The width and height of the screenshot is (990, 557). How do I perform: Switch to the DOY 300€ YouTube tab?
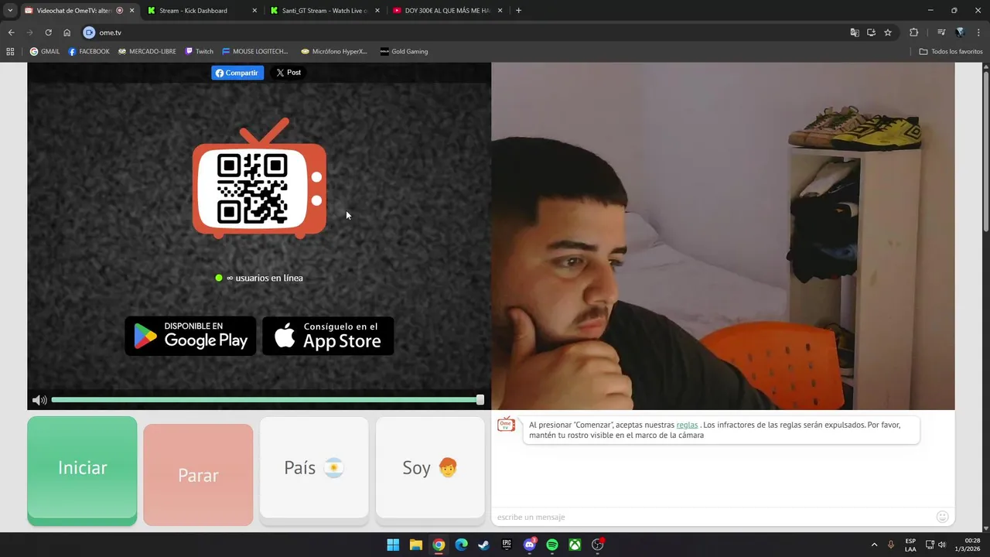pyautogui.click(x=447, y=11)
